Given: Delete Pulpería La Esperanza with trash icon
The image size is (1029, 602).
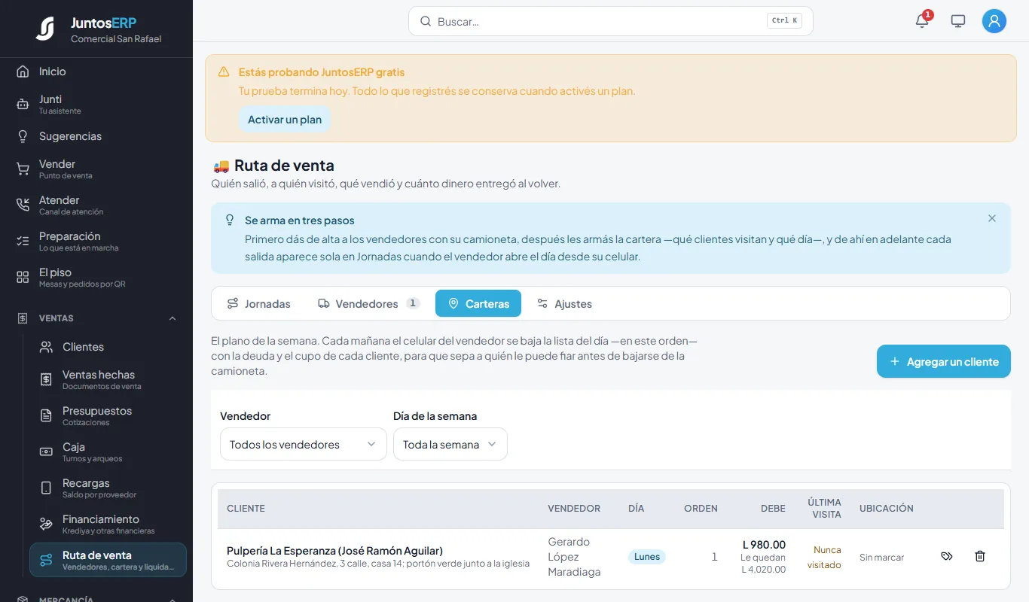Looking at the screenshot, I should click(x=980, y=557).
